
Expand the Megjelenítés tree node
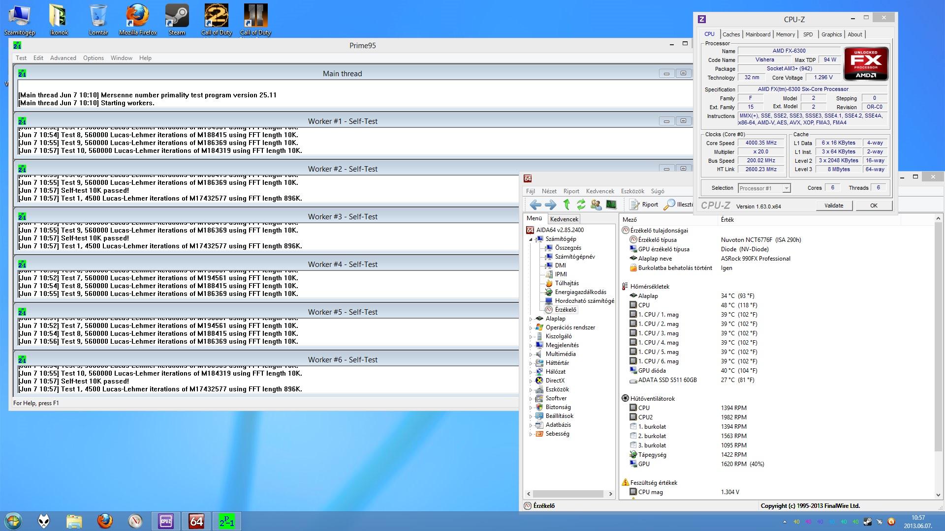click(531, 346)
